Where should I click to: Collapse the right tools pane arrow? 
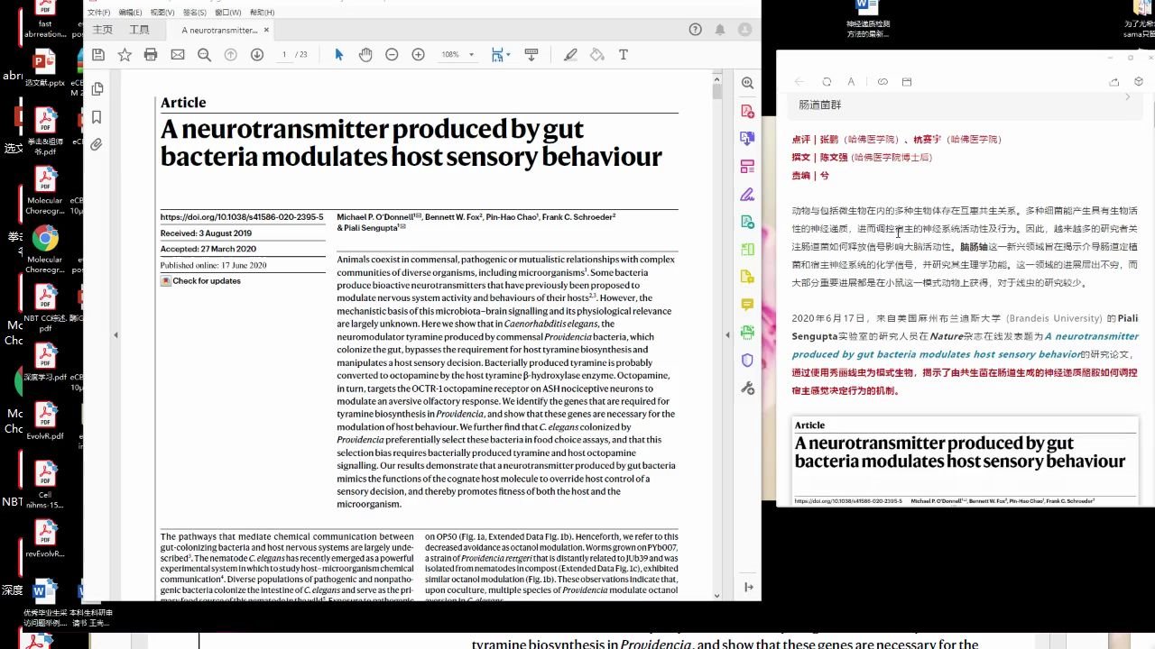(x=728, y=335)
